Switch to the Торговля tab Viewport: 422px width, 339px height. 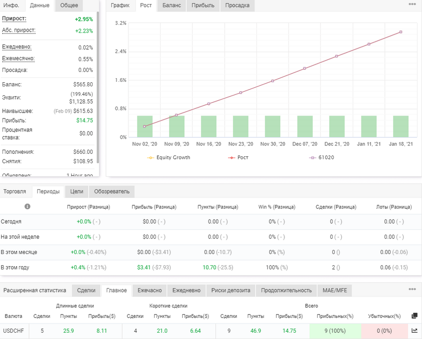(15, 192)
